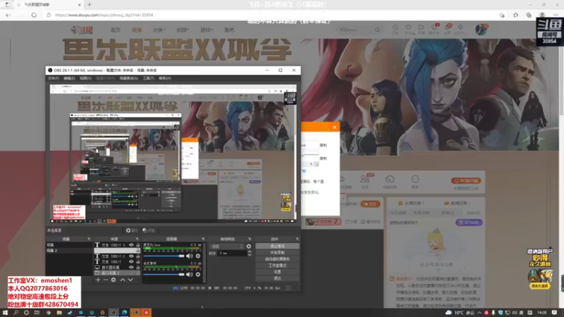Screen dimensions: 564x317
Task: Go to the Douyu 直播 tab
Action: 137,30
